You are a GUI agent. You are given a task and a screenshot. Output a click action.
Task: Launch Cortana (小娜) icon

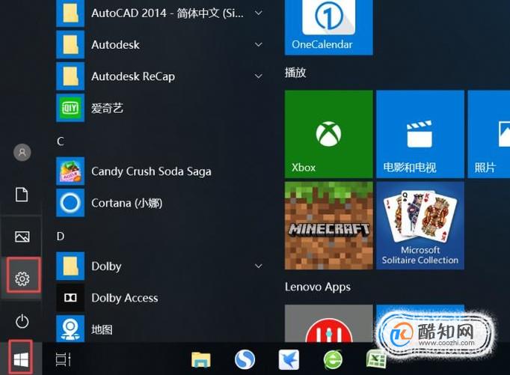coord(70,203)
